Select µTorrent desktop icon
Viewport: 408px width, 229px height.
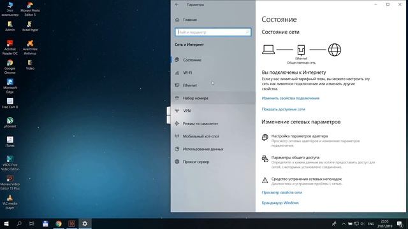point(10,123)
